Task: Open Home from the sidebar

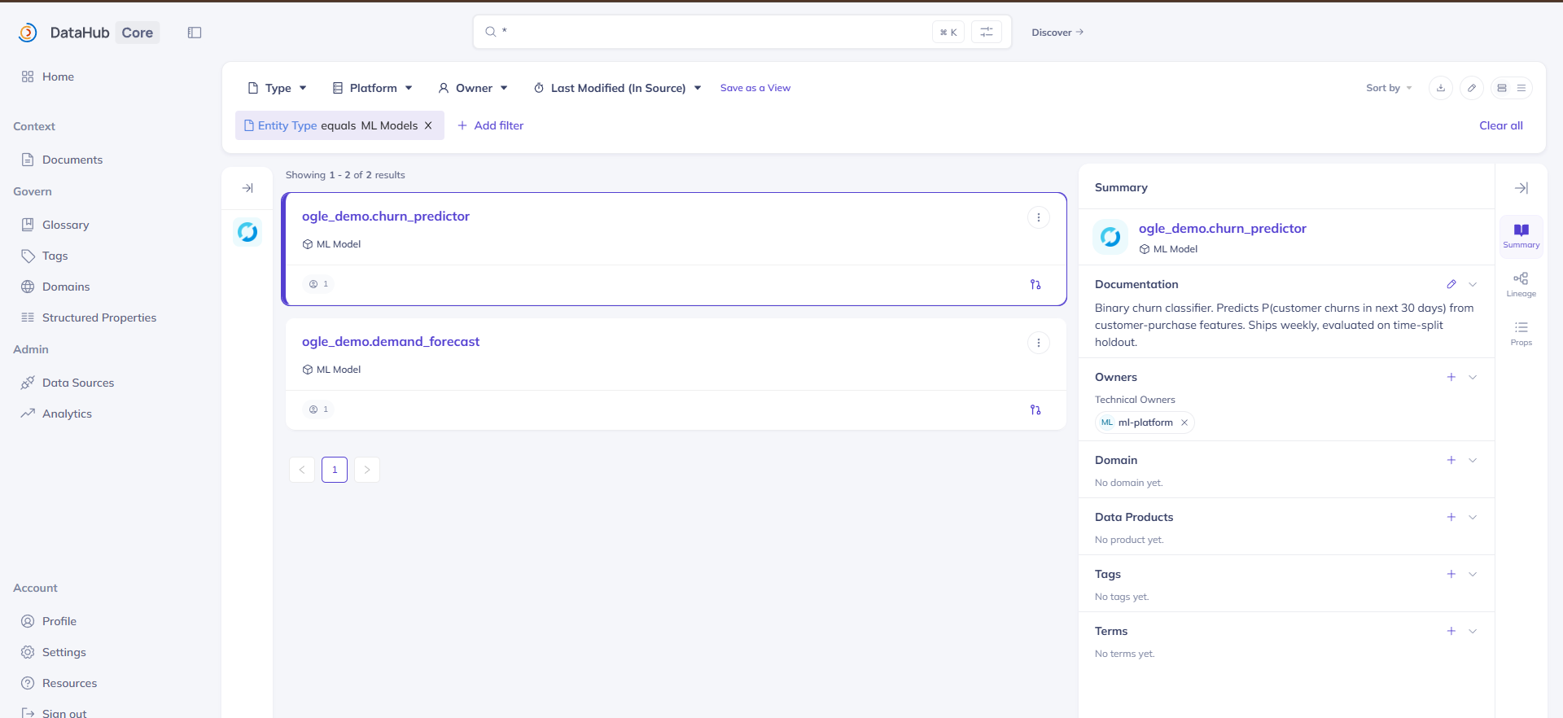Action: coord(58,77)
